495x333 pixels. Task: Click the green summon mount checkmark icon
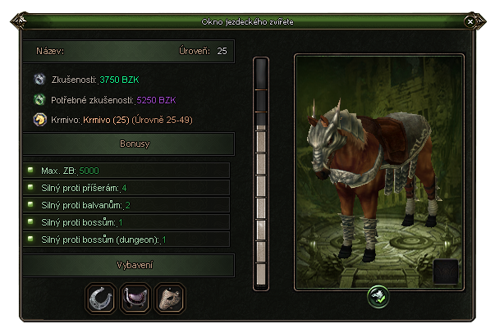tap(378, 296)
